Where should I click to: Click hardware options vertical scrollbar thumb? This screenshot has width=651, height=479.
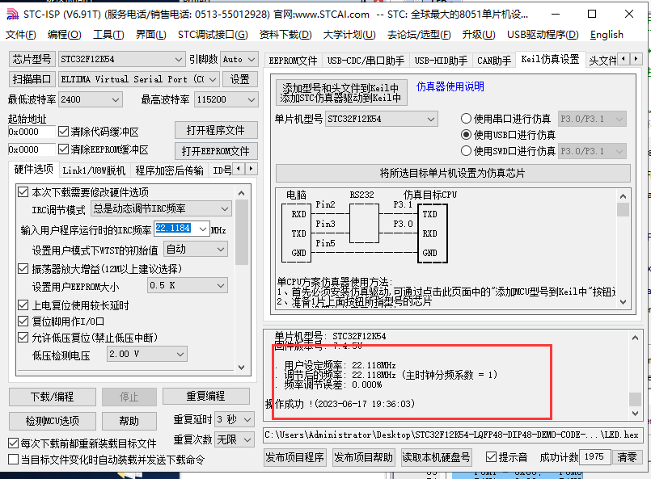point(241,232)
